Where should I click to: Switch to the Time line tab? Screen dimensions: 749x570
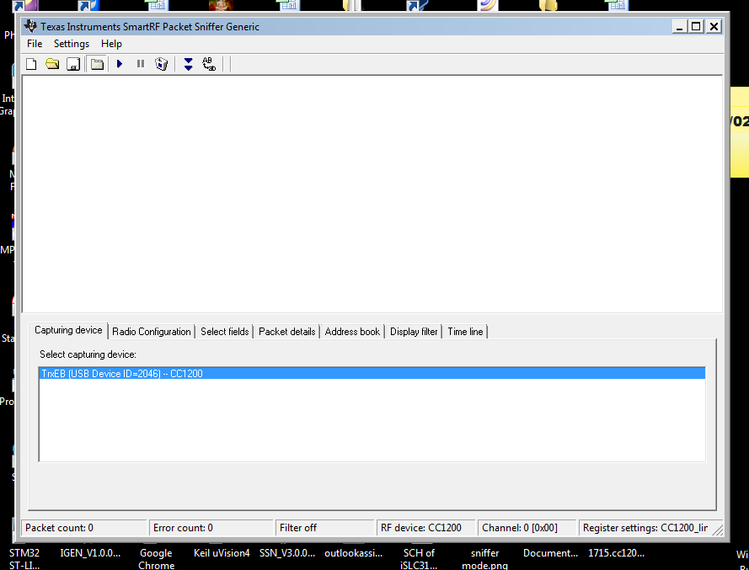point(465,331)
